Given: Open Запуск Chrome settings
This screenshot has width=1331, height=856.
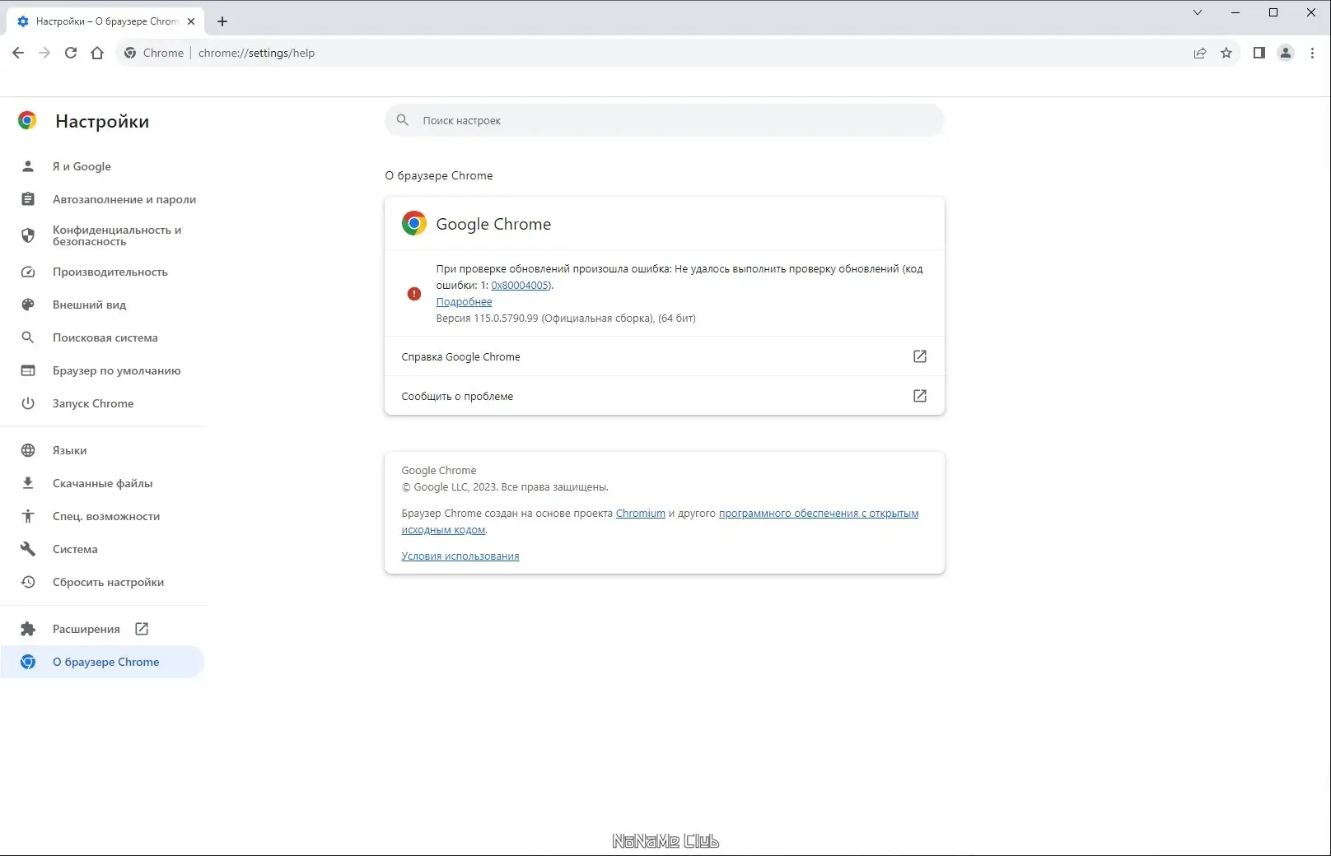Looking at the screenshot, I should [103, 403].
